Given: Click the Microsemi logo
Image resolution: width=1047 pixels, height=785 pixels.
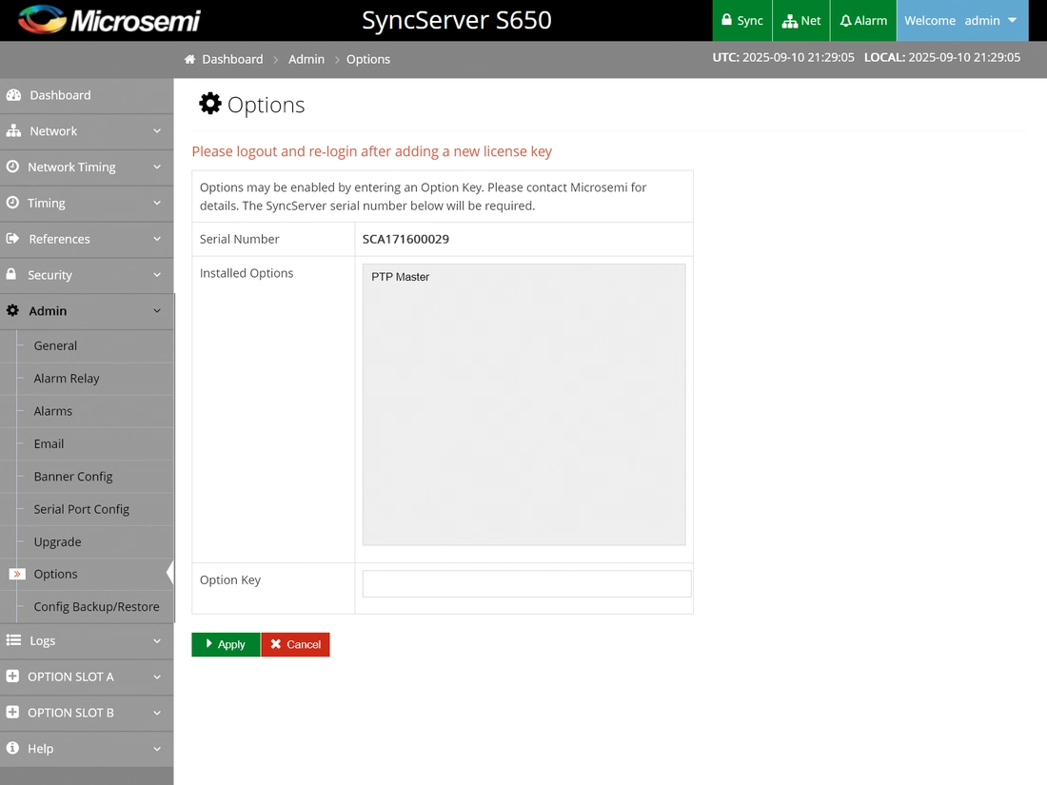Looking at the screenshot, I should [x=109, y=20].
